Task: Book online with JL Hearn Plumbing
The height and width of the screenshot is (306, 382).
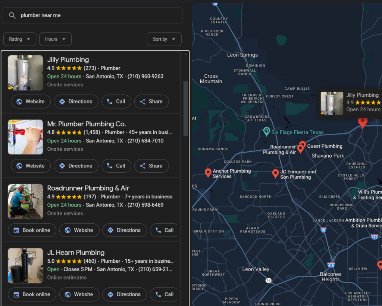Action: pos(32,294)
